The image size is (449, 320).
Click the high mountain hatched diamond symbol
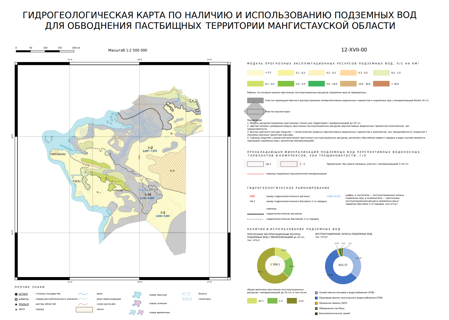coord(255,112)
